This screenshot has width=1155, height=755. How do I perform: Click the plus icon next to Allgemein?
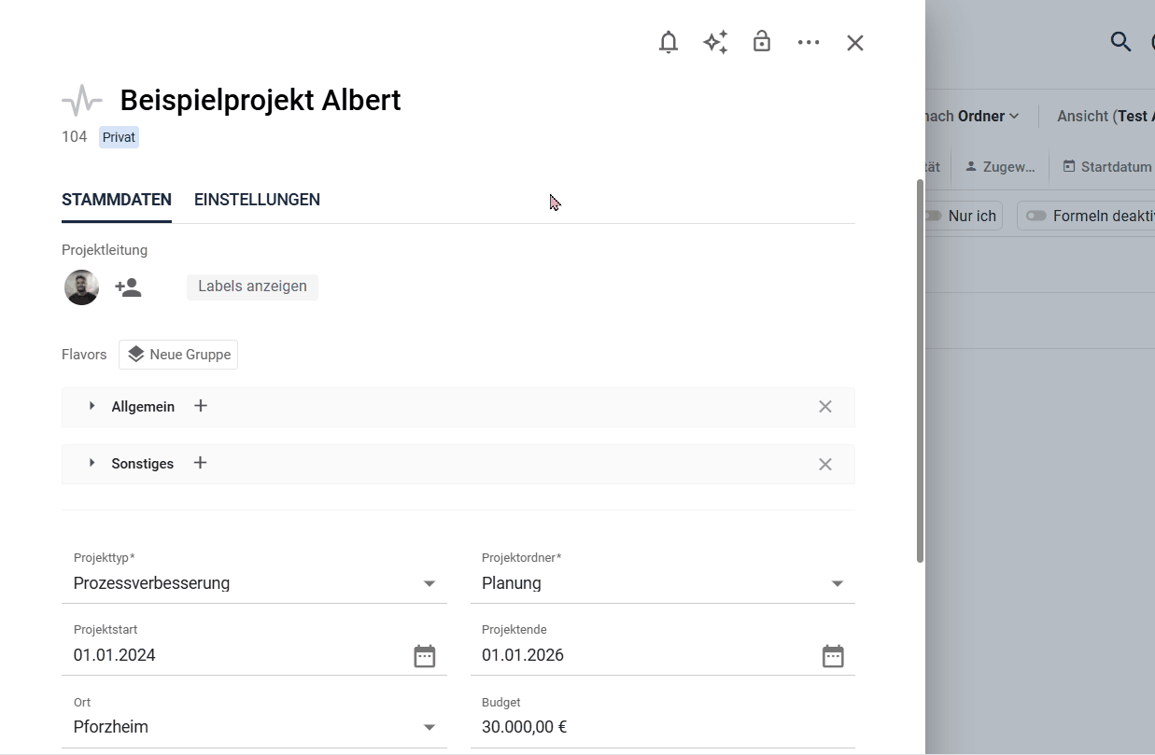[x=201, y=406]
